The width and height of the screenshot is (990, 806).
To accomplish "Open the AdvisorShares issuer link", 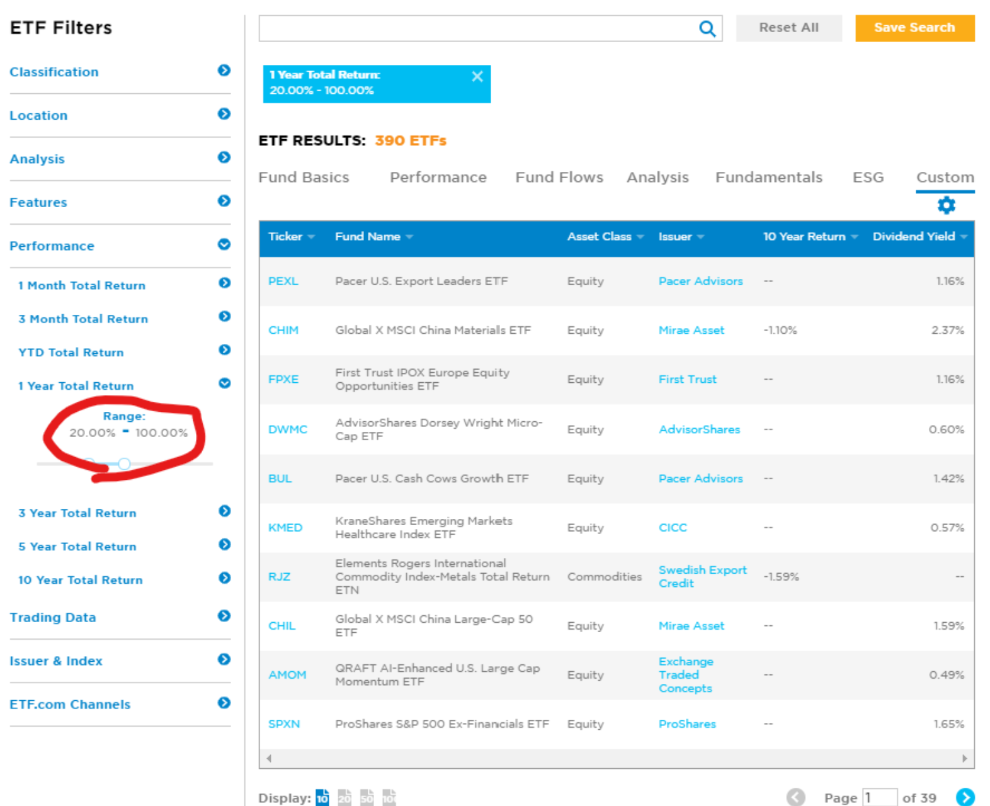I will coord(700,429).
